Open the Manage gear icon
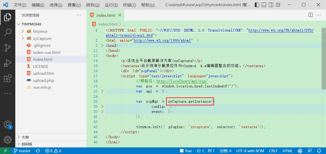 pyautogui.click(x=8, y=140)
